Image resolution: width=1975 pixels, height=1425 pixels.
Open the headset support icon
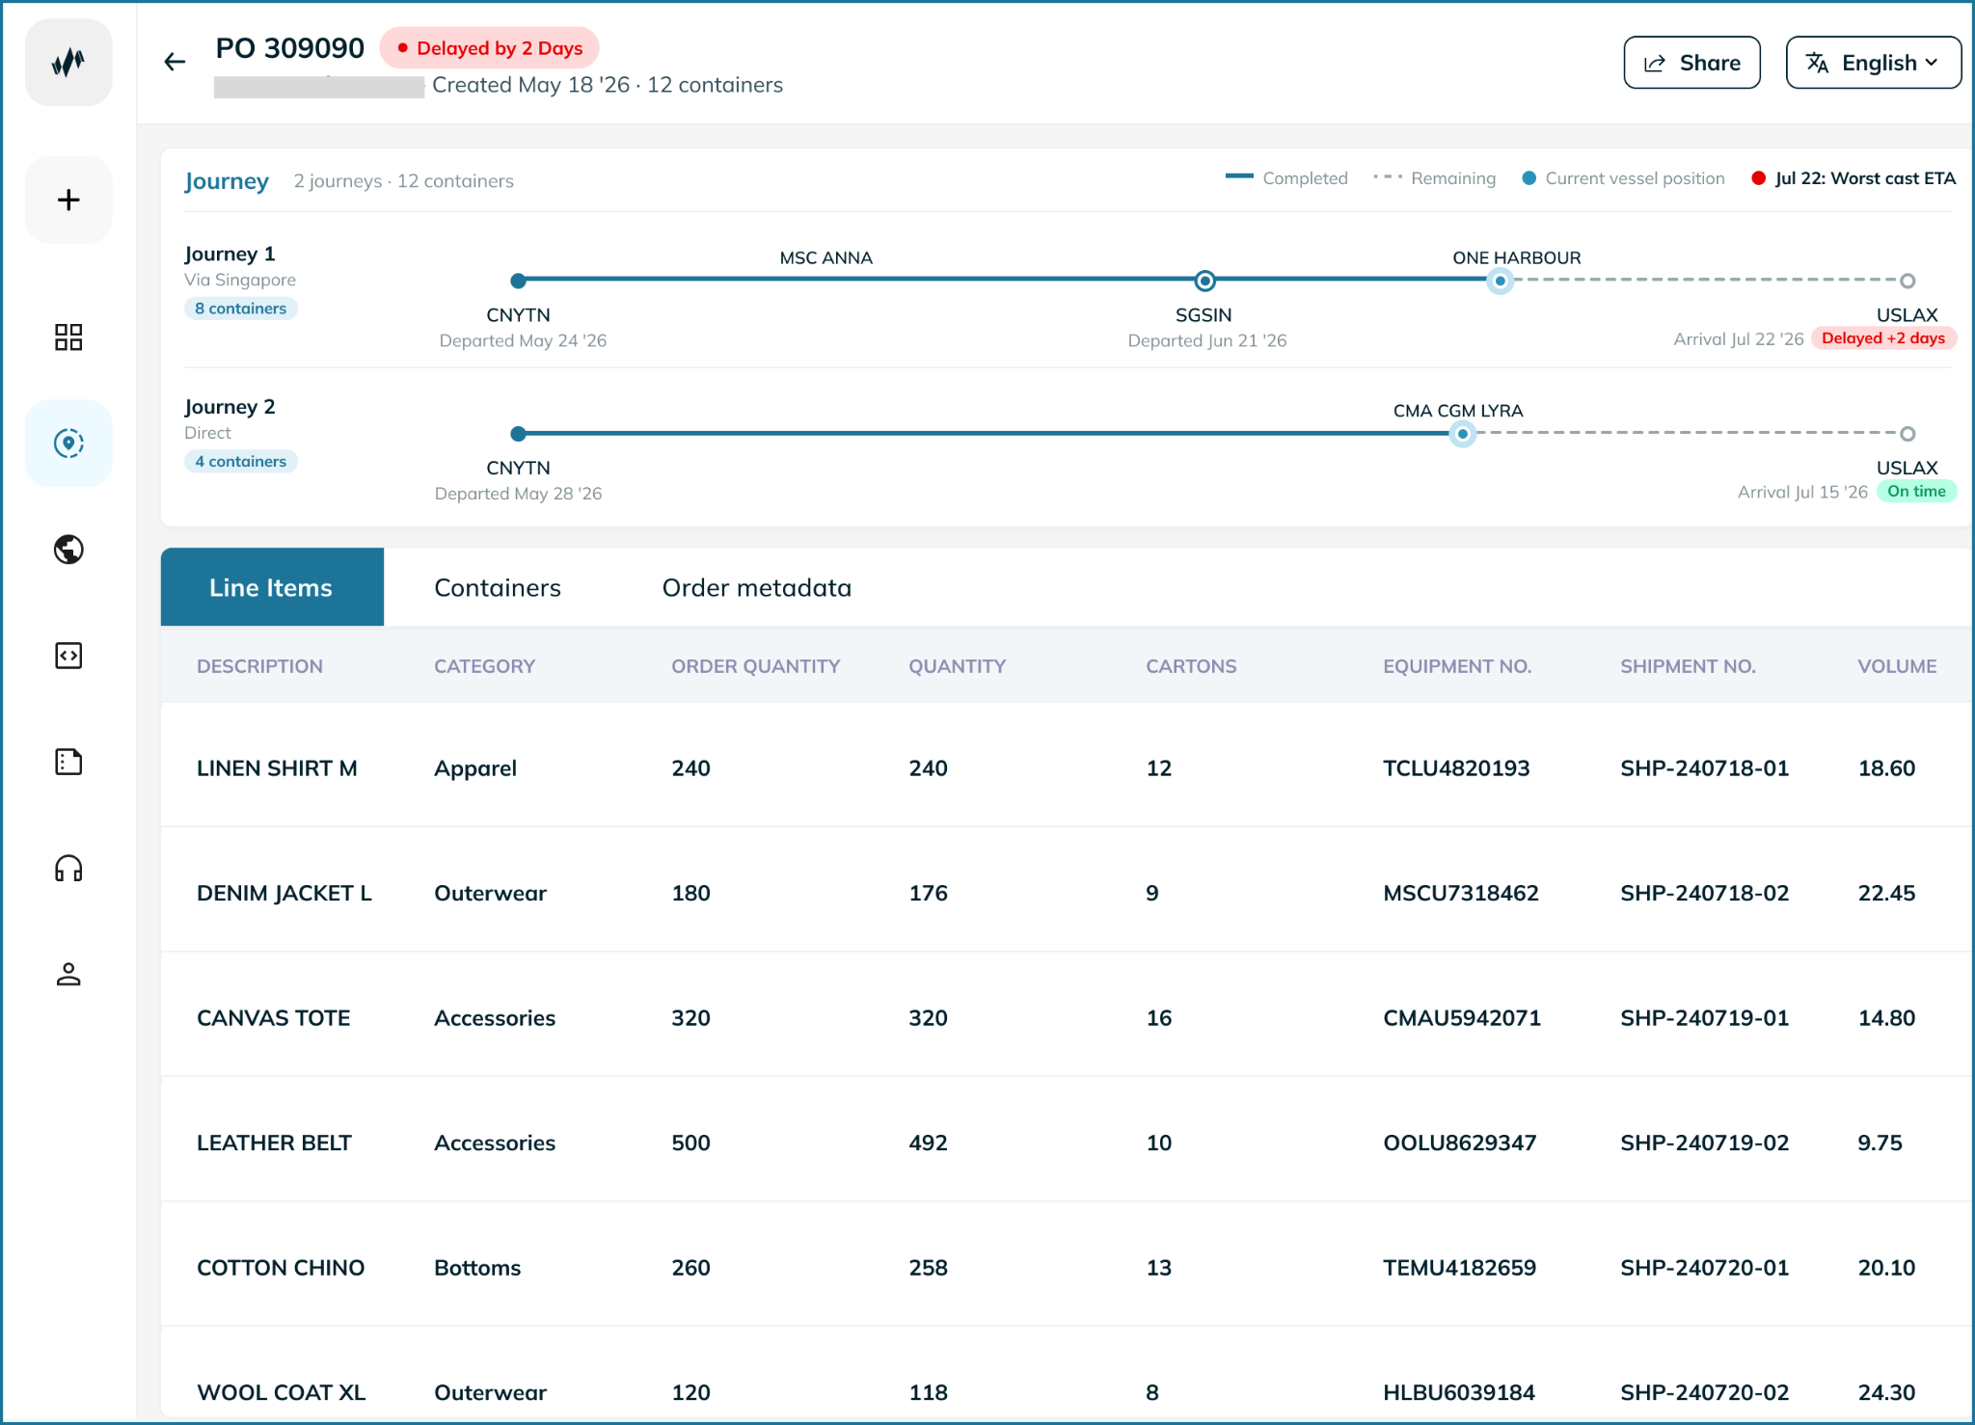click(x=68, y=869)
